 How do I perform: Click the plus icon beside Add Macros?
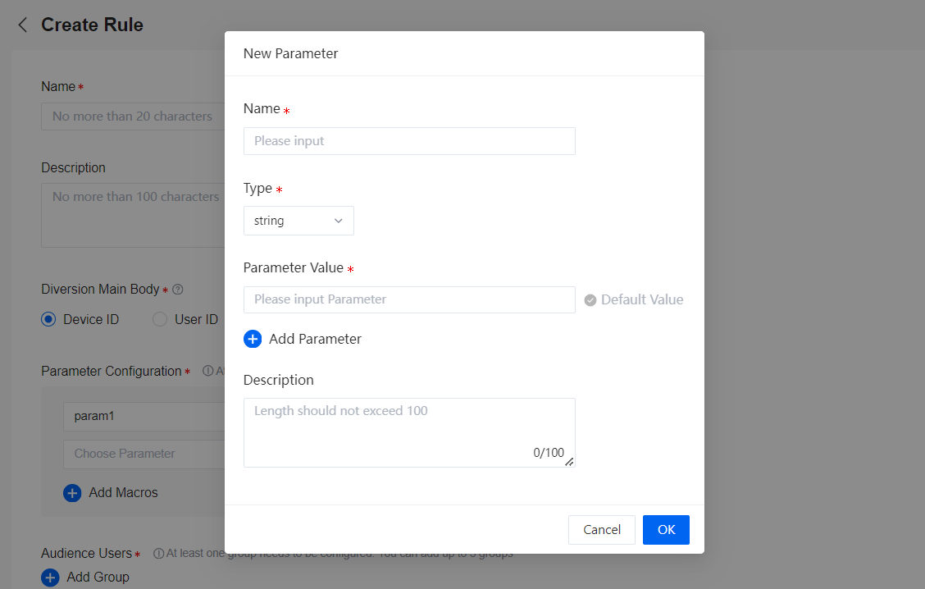pos(72,493)
